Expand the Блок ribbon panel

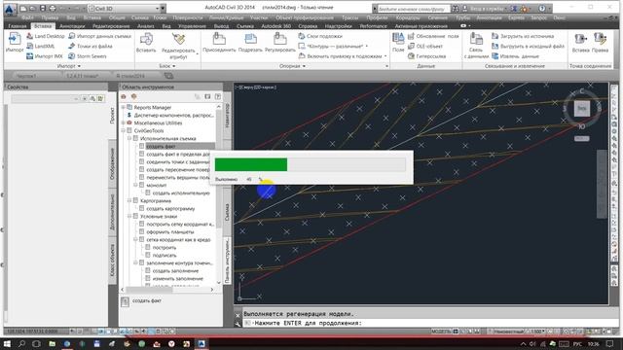tap(167, 66)
